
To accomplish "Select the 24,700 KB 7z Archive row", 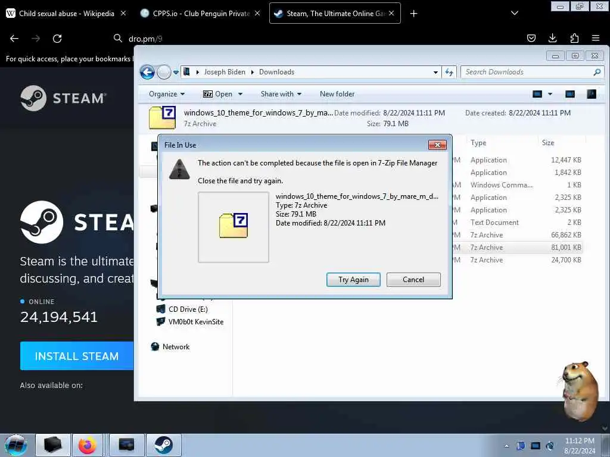I will 518,260.
